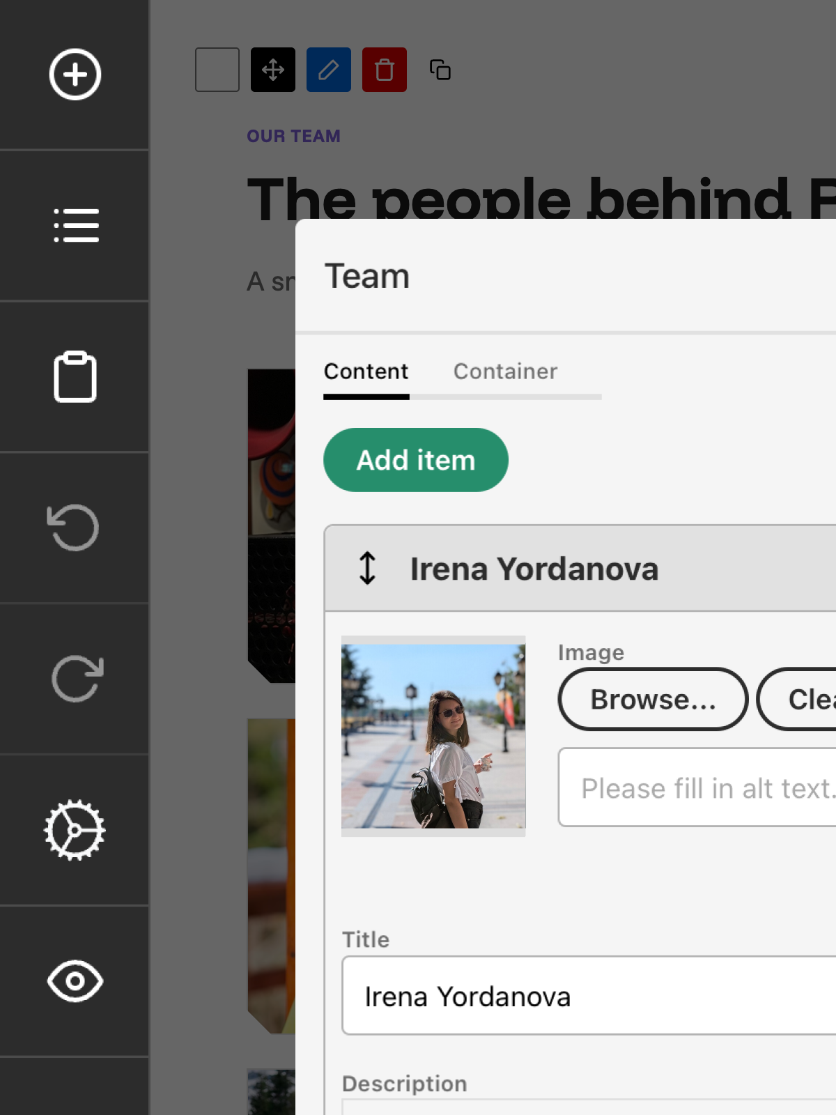
Task: Click the Browse... image button
Action: [653, 699]
